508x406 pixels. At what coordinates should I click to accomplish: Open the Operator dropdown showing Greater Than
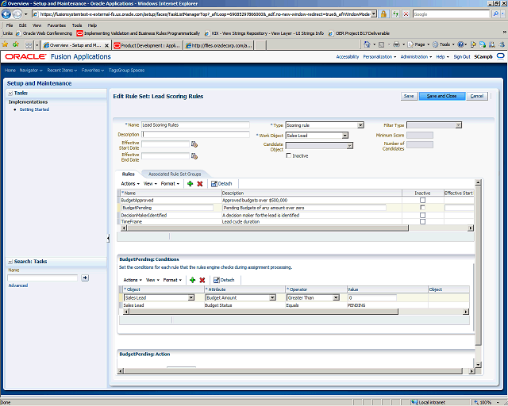336,298
